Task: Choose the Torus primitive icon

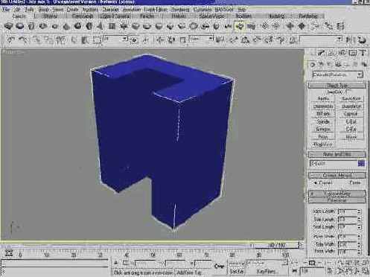Action: tap(43, 26)
